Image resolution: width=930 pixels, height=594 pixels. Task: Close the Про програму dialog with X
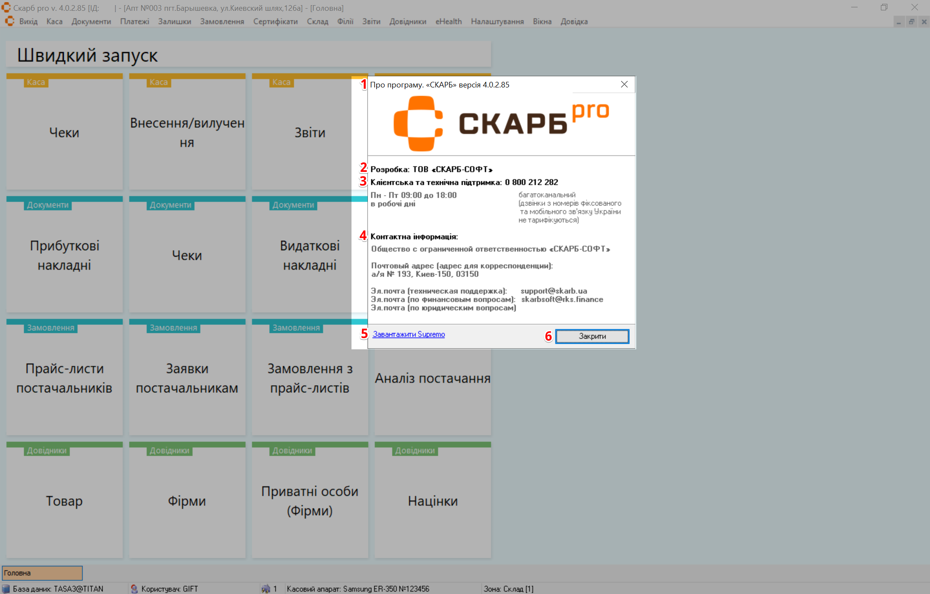tap(624, 84)
